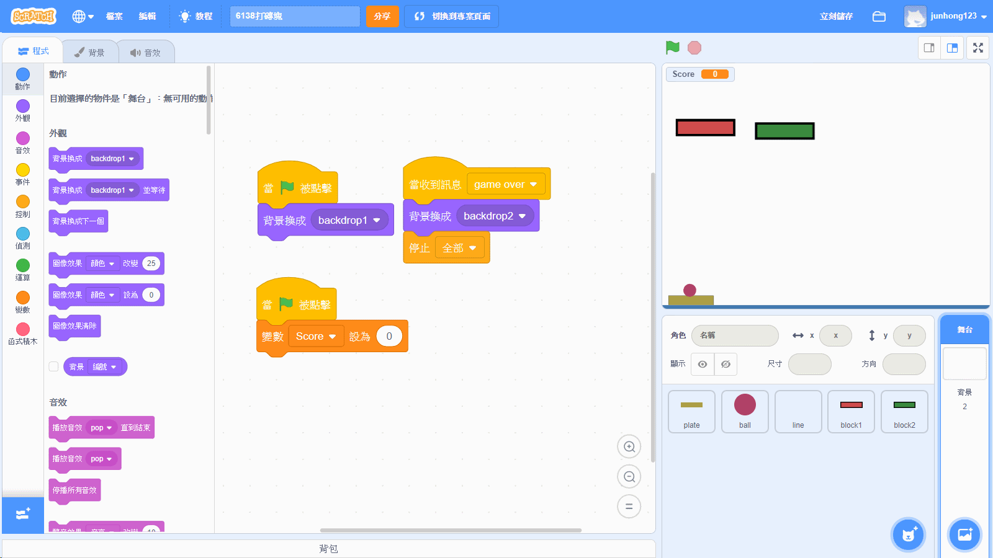Click the sprite y position field
Screen dimensions: 993x558
[909, 335]
